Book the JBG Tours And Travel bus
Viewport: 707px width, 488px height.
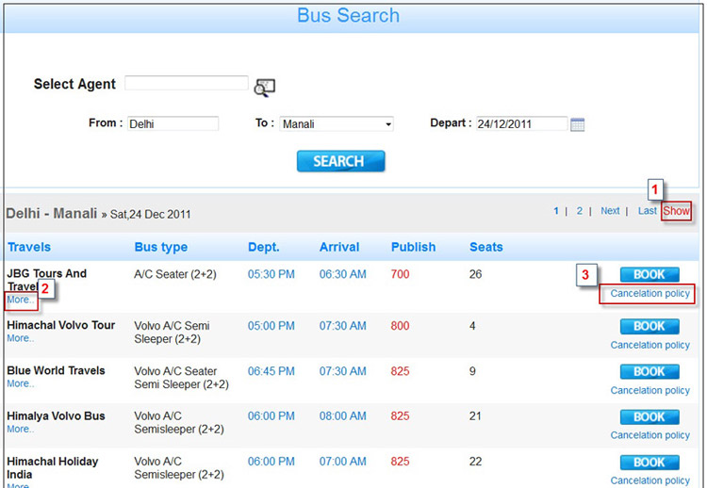click(x=649, y=274)
